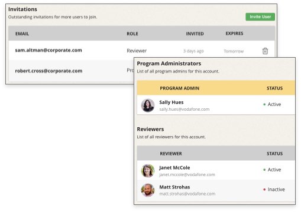The width and height of the screenshot is (301, 212).
Task: Sort invitations by EMAIL column header
Action: 22,34
